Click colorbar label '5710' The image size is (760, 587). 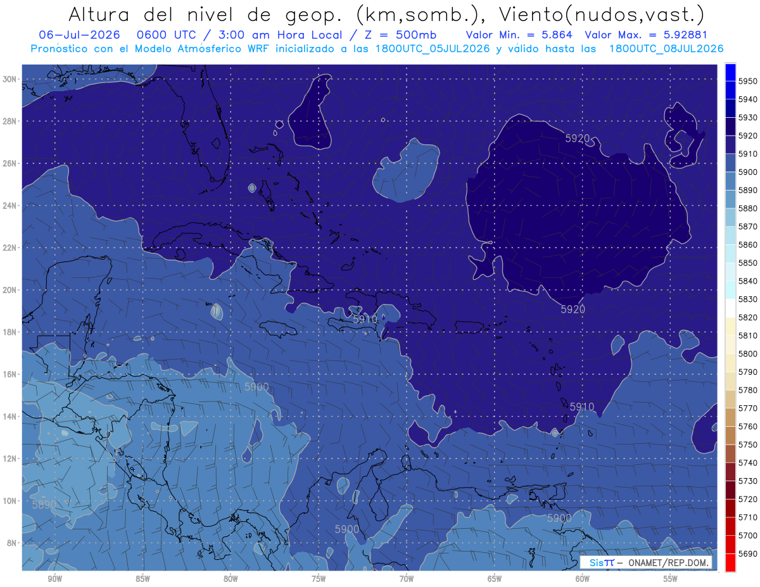point(747,517)
